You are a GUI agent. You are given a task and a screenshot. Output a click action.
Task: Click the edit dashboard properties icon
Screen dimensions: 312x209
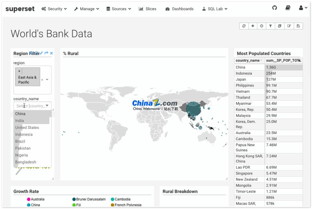click(289, 26)
